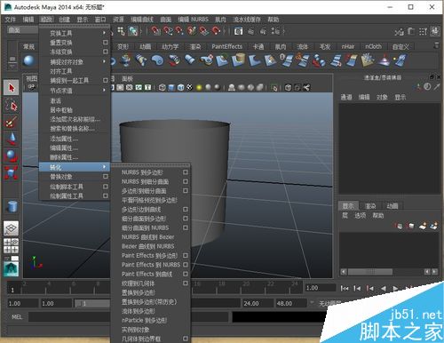
Task: Open the 曲面 menu-set dropdown
Action: (22, 29)
